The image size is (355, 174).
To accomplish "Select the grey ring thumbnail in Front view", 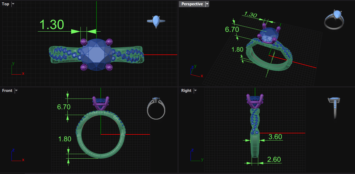I will tap(156, 108).
